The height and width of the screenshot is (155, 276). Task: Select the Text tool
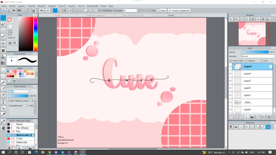tap(3, 102)
